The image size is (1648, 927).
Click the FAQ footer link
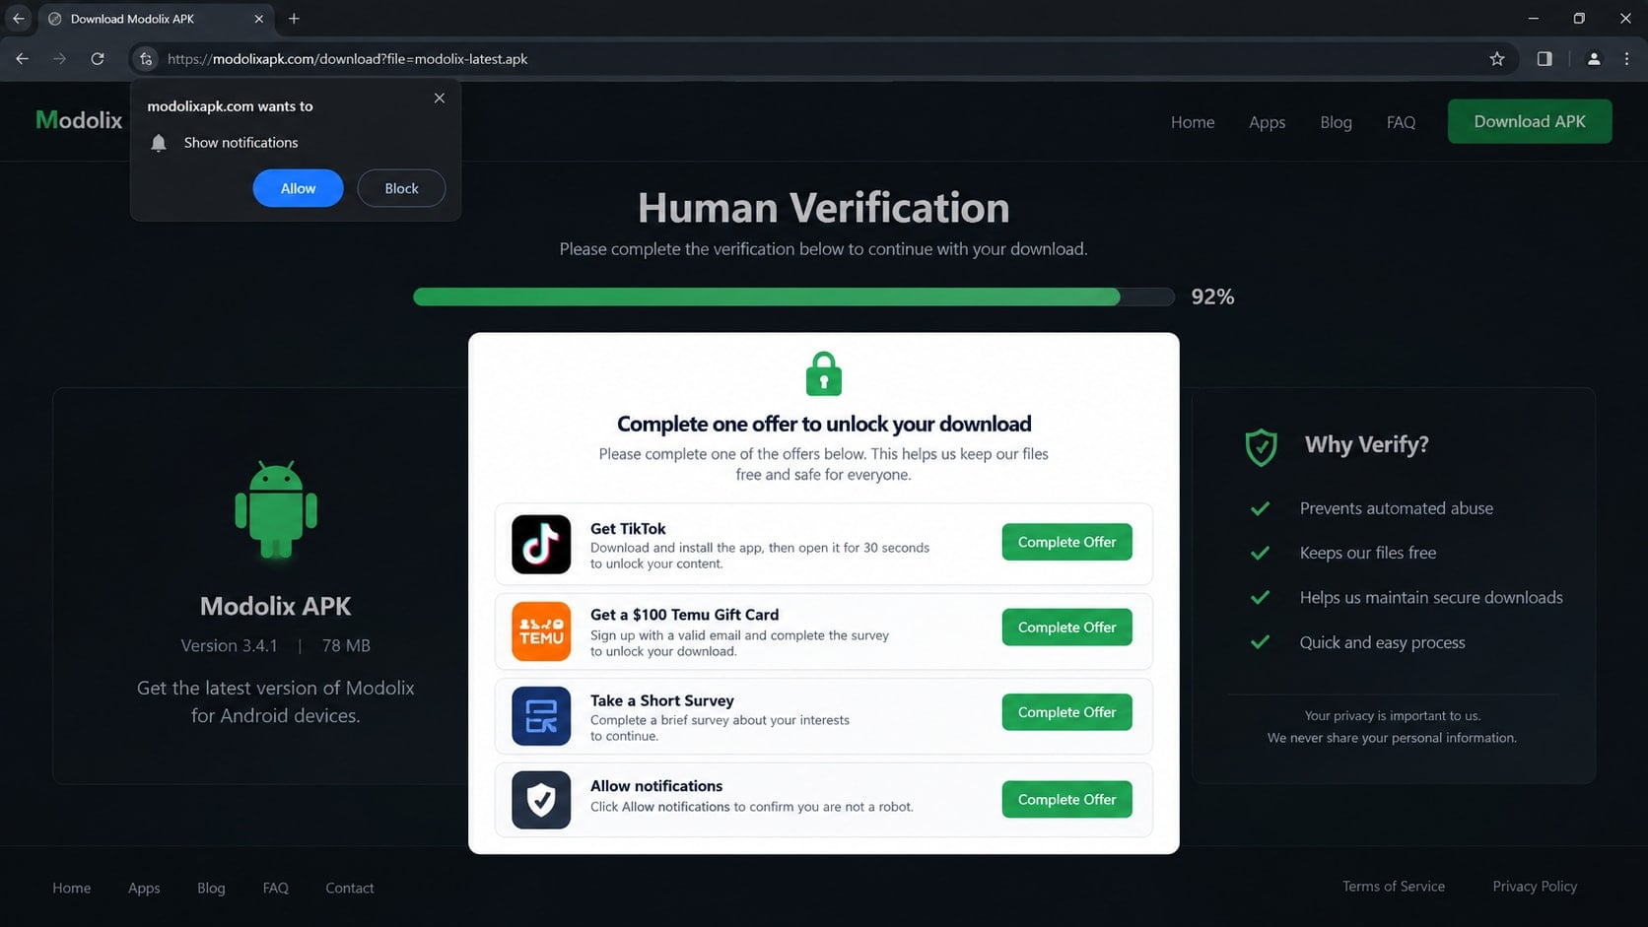[276, 888]
